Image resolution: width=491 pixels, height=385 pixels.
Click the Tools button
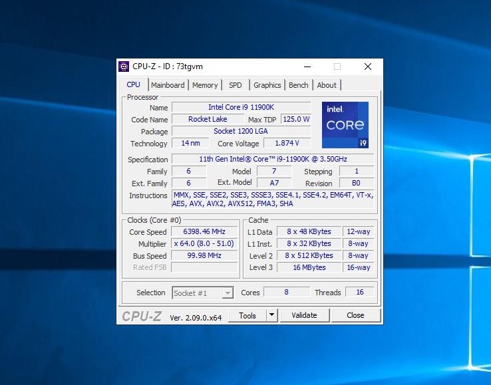(x=247, y=315)
